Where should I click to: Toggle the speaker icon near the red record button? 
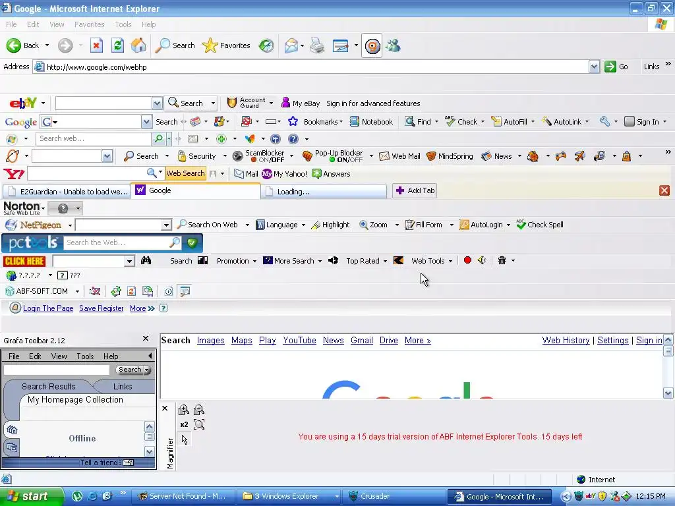(482, 260)
